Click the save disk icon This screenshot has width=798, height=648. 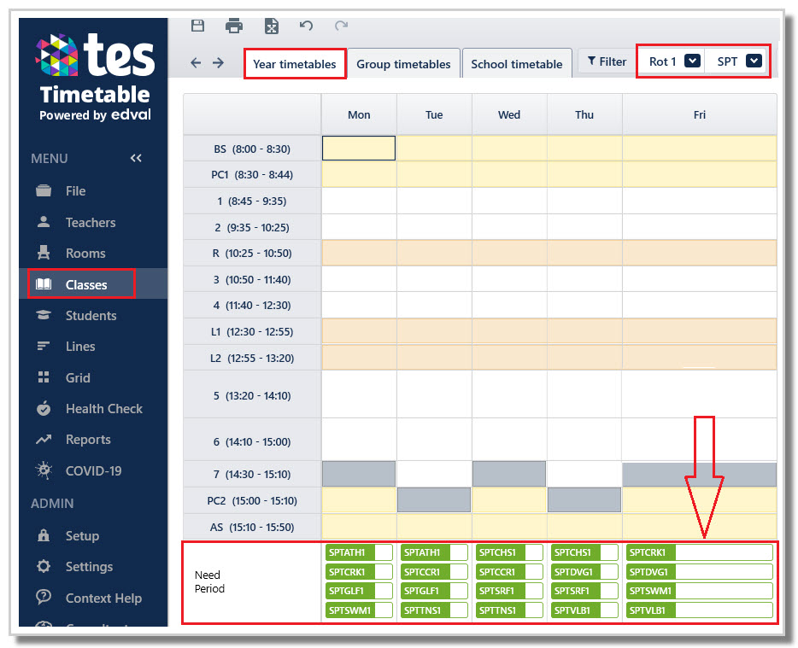197,26
